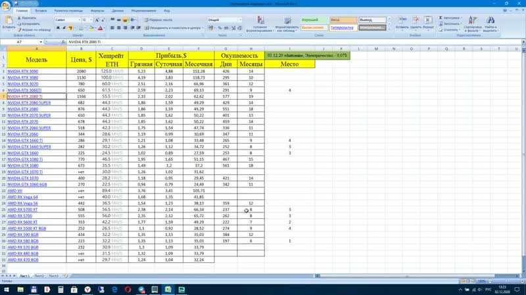Open Conditional Formatting (Условное форматирование)
This screenshot has height=295, width=526.
click(260, 24)
